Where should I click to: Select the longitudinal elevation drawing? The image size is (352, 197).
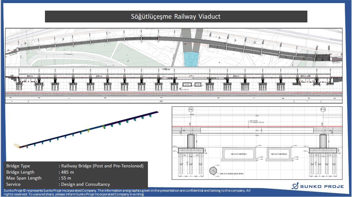174,85
